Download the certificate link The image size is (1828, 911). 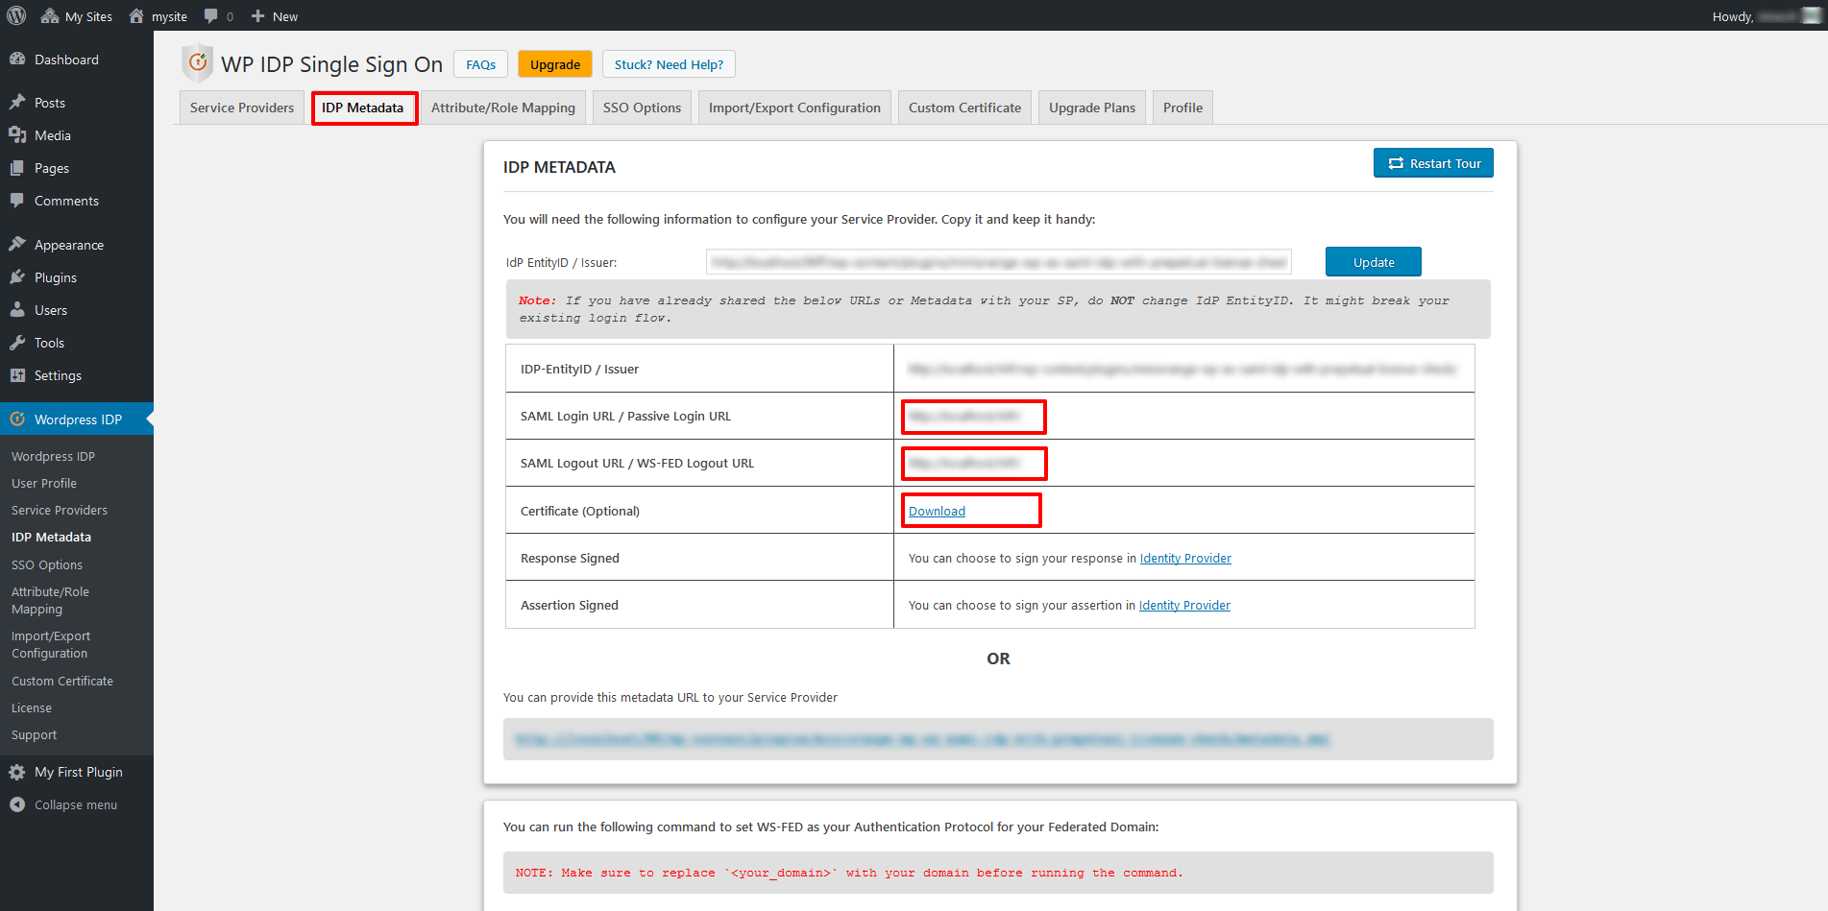coord(937,511)
